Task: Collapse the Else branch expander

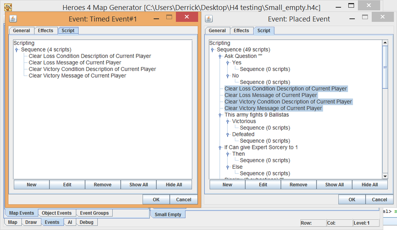Action: point(228,167)
